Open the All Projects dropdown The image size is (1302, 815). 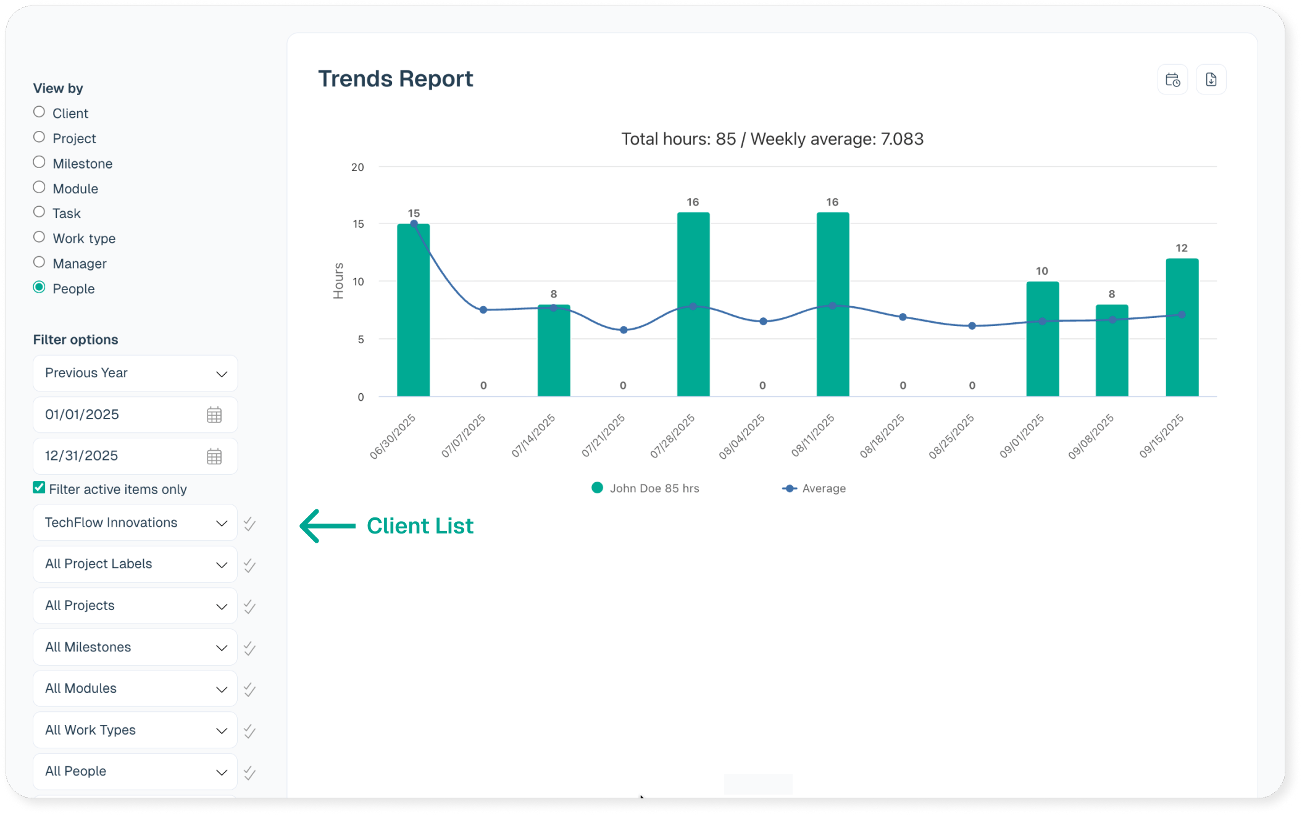coord(135,606)
